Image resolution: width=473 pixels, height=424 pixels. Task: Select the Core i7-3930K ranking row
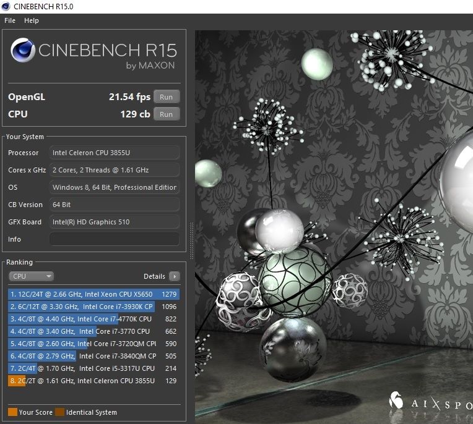point(93,307)
